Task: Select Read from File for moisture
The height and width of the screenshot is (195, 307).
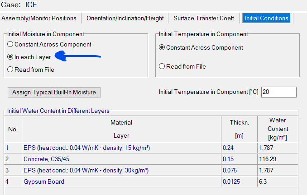Action: [10, 70]
